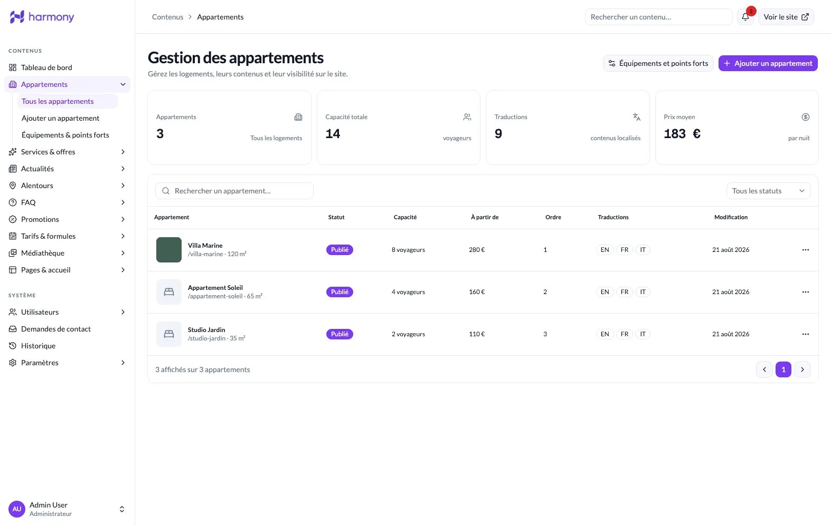Go to the previous page arrow

[x=764, y=369]
